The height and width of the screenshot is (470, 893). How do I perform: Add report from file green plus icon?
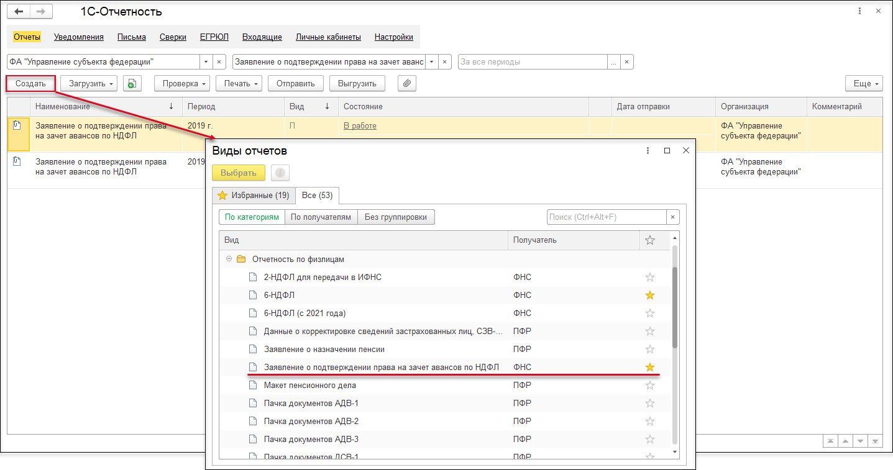tap(132, 83)
